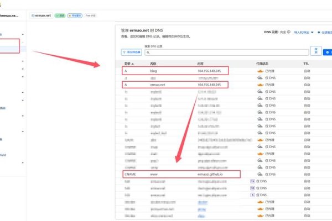Click the blue add record button

328,52
